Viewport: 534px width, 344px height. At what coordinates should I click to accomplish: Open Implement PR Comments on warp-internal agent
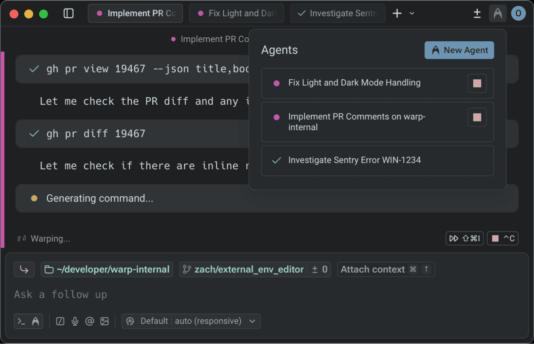click(377, 122)
